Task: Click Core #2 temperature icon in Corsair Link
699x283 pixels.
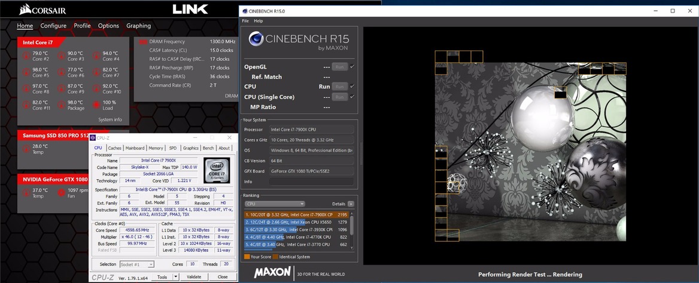Action: click(x=26, y=56)
